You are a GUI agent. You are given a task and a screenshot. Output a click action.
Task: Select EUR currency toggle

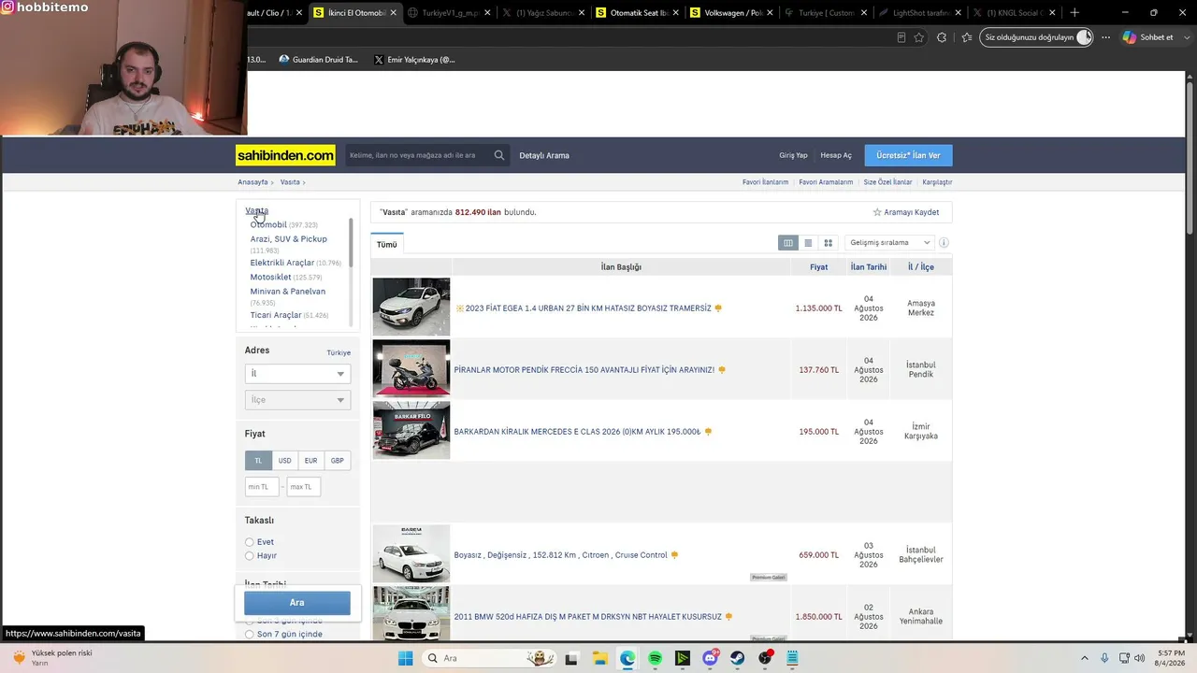(310, 461)
